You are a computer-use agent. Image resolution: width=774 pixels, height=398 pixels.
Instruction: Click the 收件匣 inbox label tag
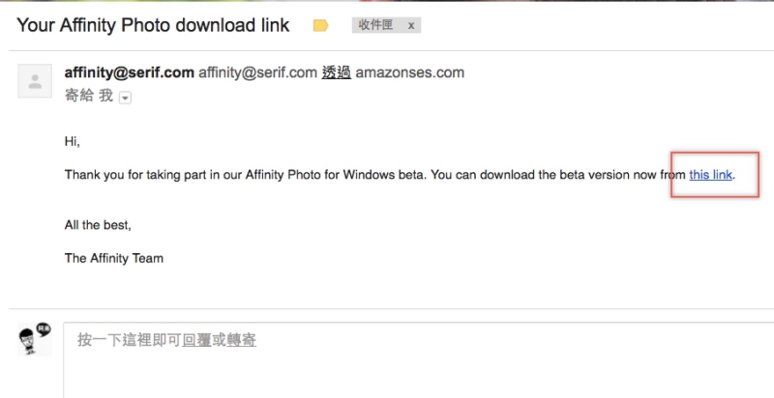click(x=374, y=26)
